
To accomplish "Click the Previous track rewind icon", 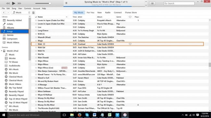I will (x=8, y=3).
